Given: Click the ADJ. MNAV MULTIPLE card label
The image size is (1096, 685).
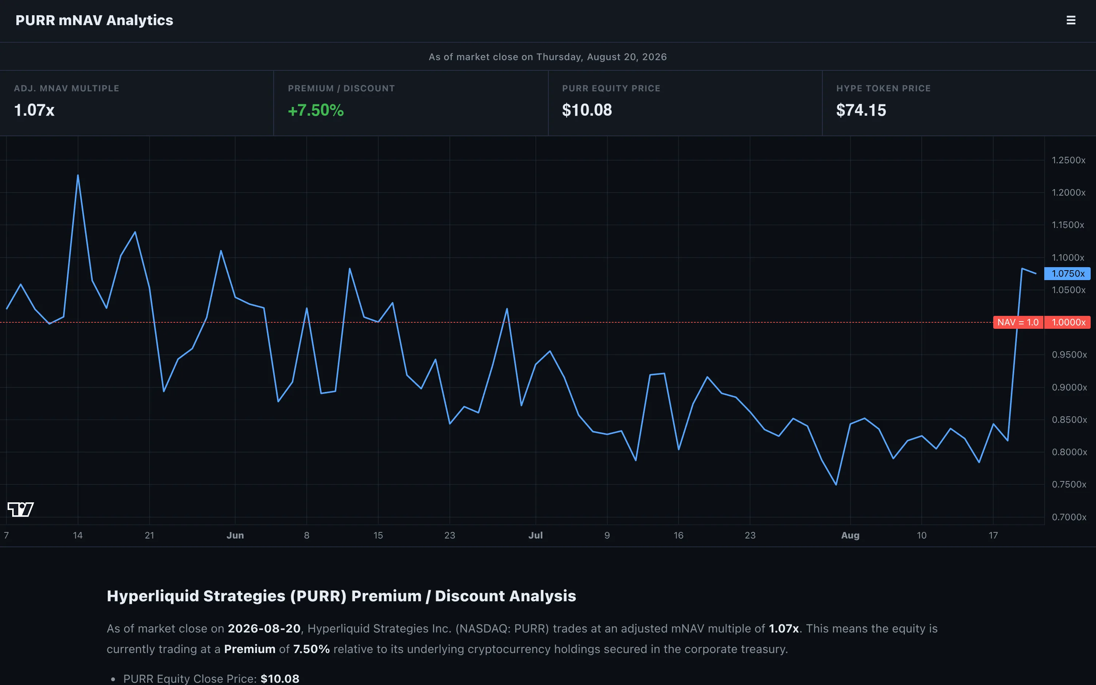Looking at the screenshot, I should [67, 88].
